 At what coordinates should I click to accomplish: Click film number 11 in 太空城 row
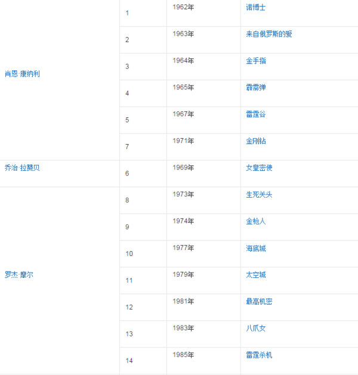pyautogui.click(x=129, y=280)
